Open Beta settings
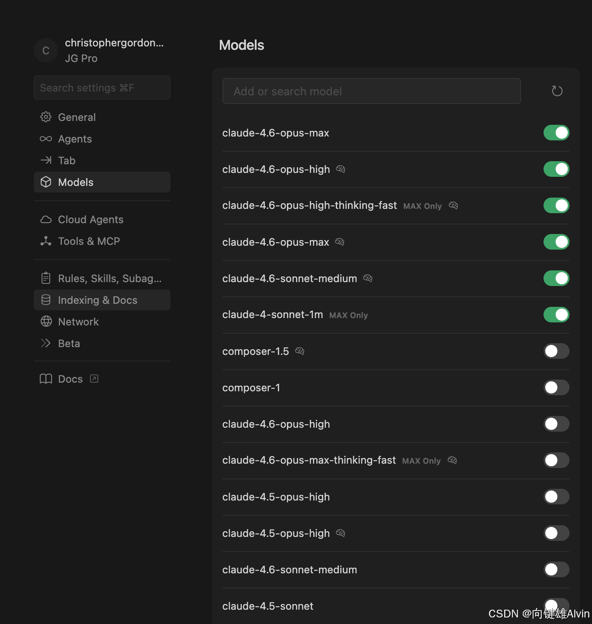The image size is (592, 624). (102, 343)
